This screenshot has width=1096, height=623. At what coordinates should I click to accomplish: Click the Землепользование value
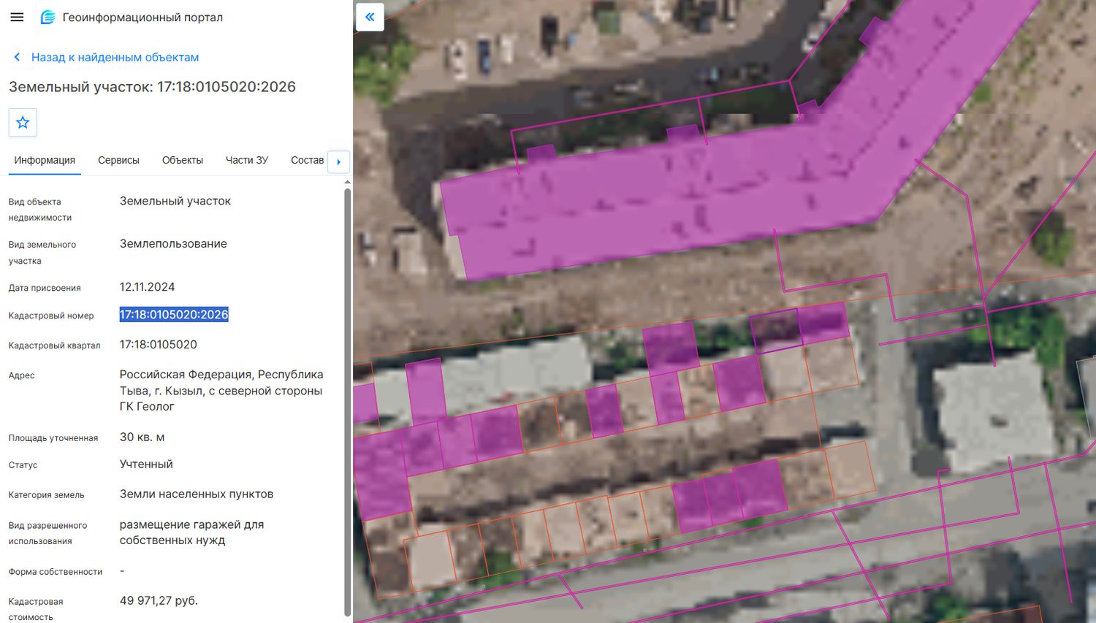tap(173, 244)
